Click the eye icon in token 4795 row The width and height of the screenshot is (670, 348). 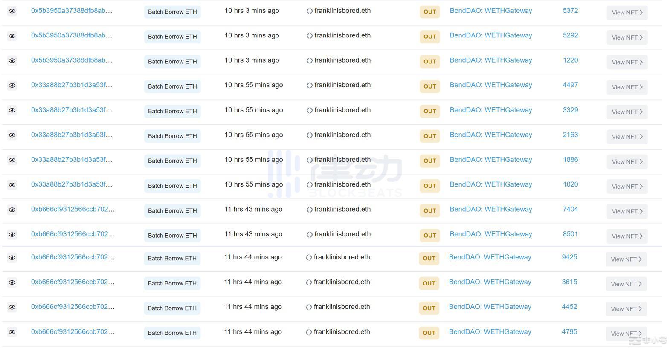12,332
